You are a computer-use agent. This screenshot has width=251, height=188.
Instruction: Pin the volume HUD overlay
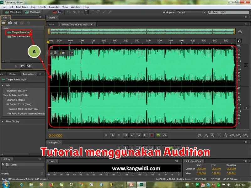pos(72,53)
